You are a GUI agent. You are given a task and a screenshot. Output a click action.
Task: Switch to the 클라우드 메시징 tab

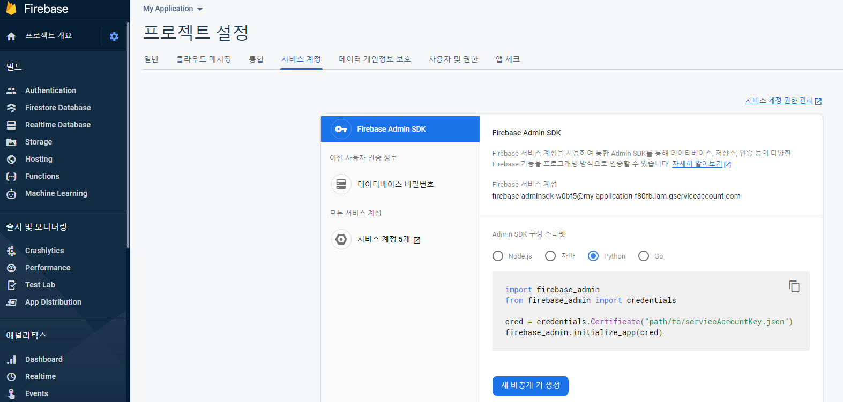[x=204, y=59]
